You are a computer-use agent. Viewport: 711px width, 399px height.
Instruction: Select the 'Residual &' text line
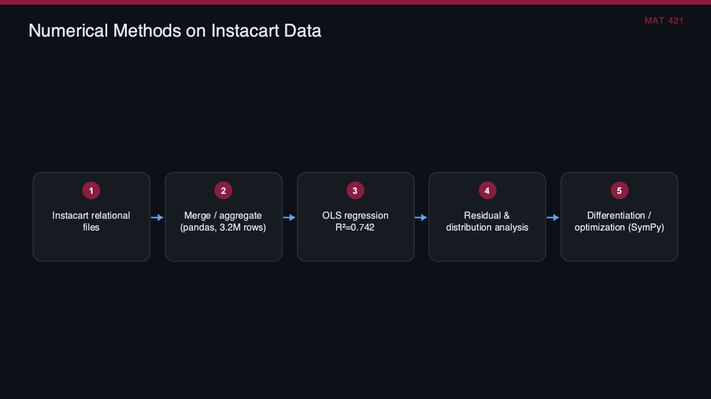coord(487,215)
